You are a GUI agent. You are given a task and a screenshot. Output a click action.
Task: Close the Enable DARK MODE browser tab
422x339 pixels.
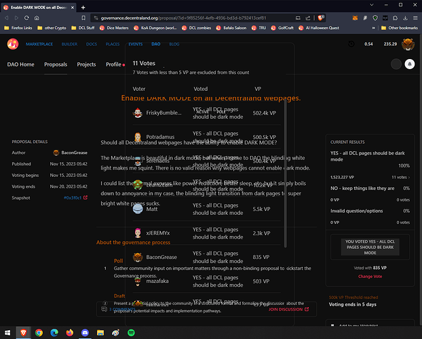[x=73, y=7]
